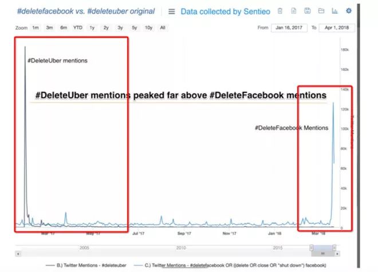378x272 pixels.
Task: Click the chart title text
Action: coord(85,11)
